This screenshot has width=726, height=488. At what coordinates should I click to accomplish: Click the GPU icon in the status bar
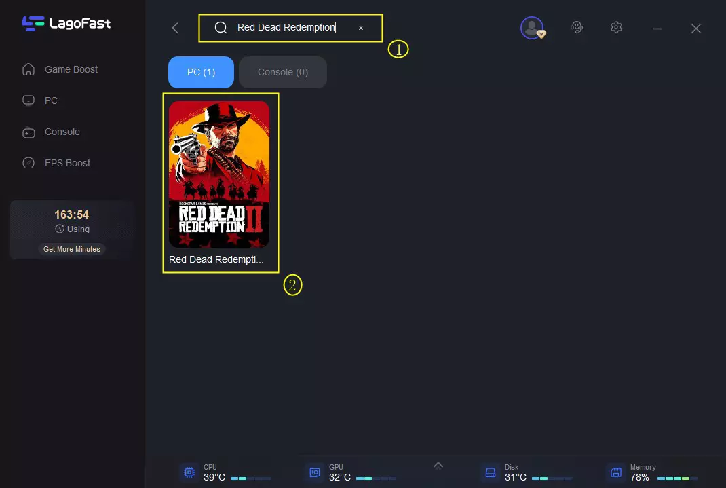click(315, 472)
